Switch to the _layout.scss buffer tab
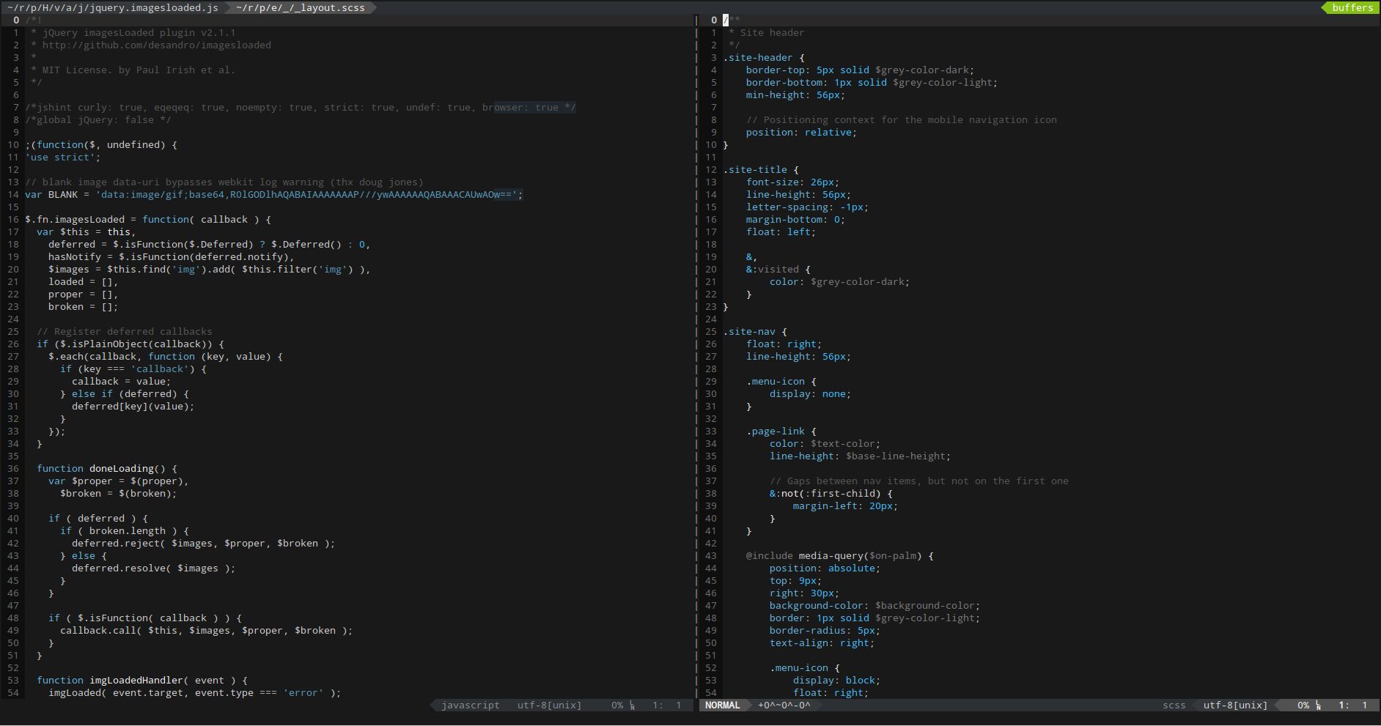 tap(300, 7)
